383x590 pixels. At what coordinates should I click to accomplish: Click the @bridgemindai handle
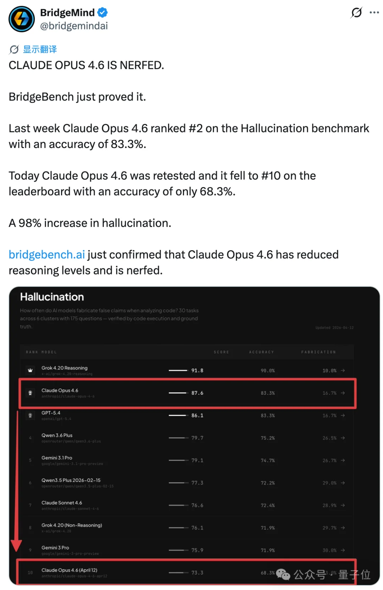click(75, 25)
